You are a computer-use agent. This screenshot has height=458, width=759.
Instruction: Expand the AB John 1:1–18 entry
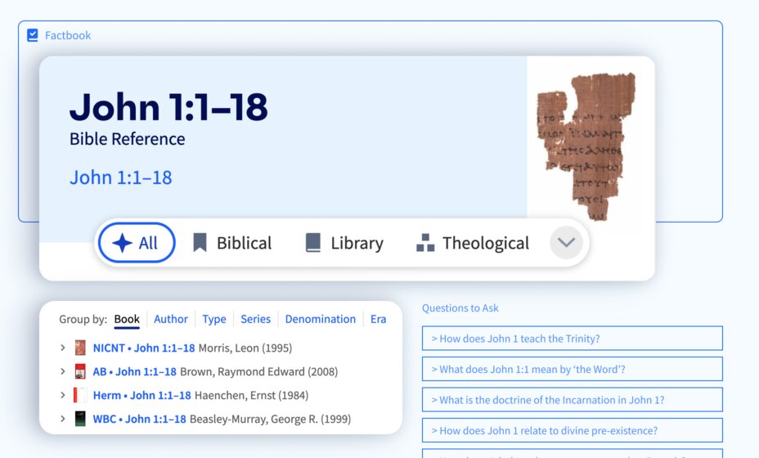pyautogui.click(x=62, y=371)
